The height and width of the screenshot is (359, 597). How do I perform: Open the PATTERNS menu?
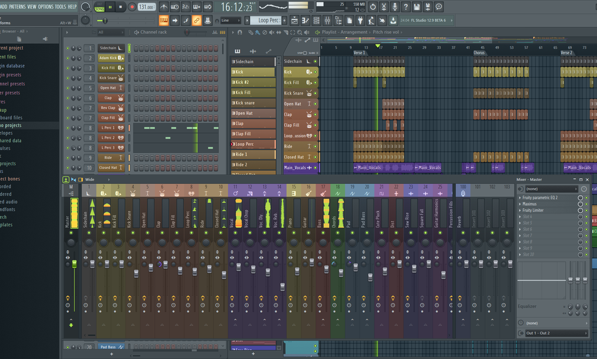coord(17,7)
